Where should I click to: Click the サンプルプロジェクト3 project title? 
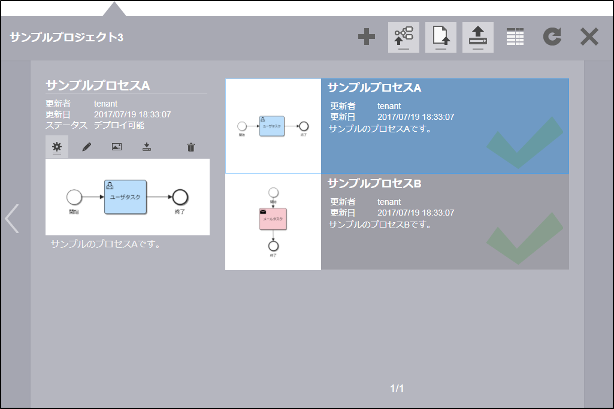click(x=66, y=37)
